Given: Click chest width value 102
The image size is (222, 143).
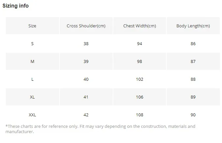Looking at the screenshot, I should coord(140,79).
